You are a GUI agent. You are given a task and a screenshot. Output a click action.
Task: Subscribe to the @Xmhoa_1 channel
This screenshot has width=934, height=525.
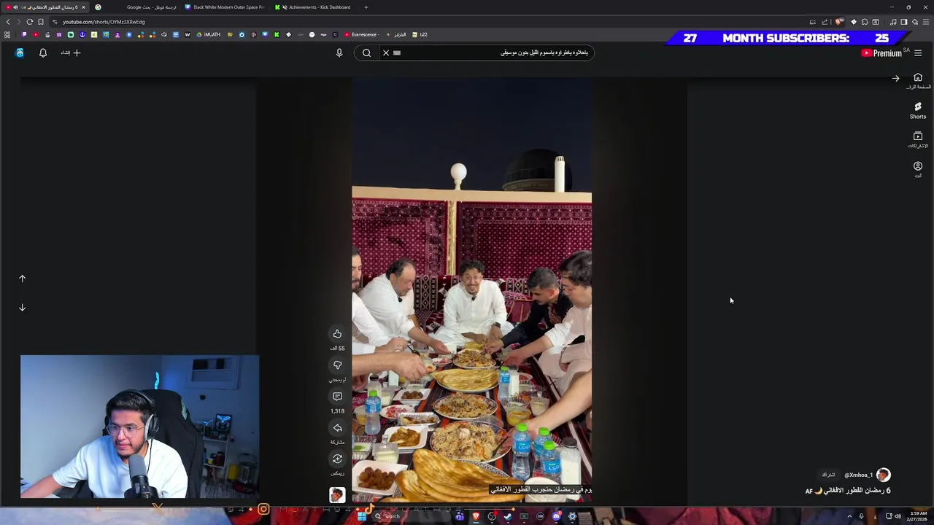coord(828,475)
